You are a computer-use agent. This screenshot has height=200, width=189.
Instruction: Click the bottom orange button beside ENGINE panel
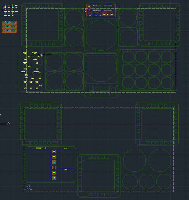(54, 178)
